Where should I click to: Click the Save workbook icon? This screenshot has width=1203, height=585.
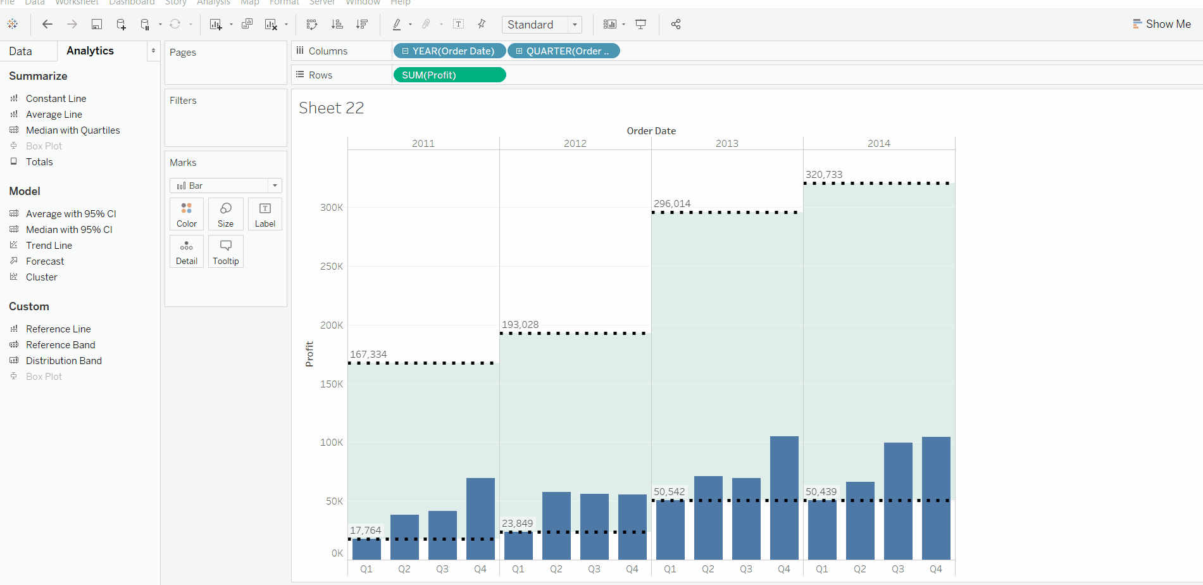point(97,24)
